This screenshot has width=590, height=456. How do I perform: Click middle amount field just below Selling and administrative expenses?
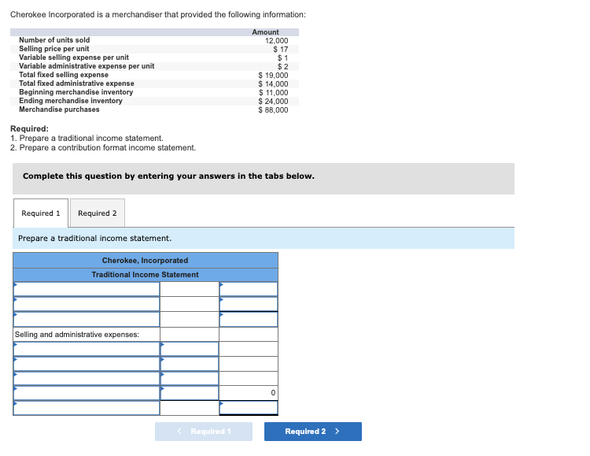click(x=190, y=349)
